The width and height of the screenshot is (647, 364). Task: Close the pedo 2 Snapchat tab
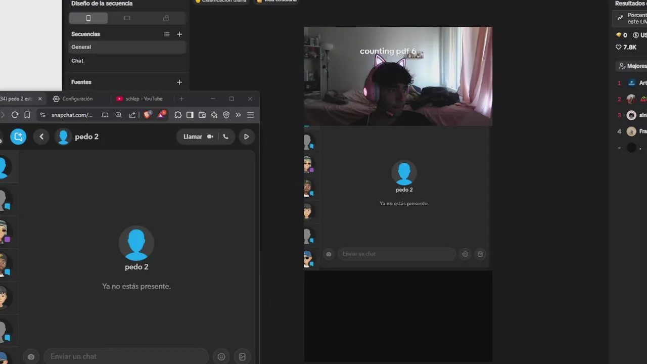(40, 99)
